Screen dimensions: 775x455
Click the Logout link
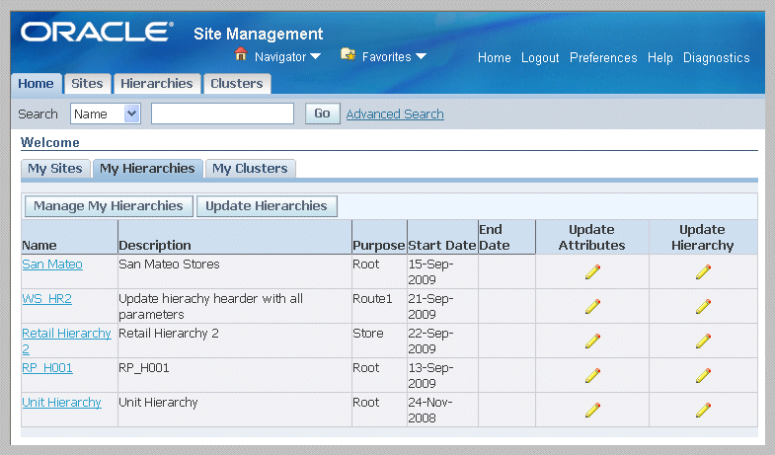[540, 58]
